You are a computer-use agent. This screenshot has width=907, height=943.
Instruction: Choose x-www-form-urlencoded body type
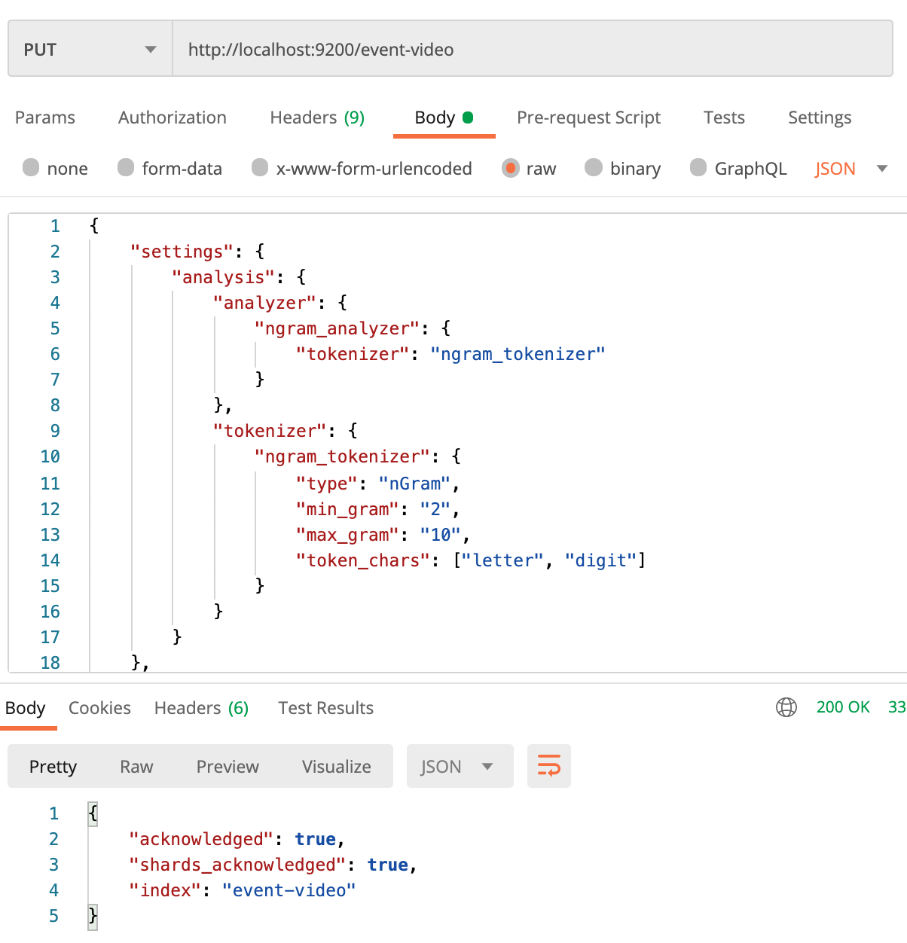[260, 167]
